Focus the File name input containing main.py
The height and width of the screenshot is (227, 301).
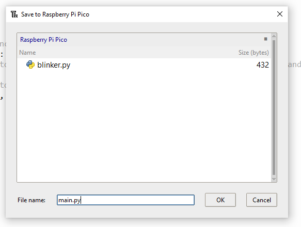point(126,200)
